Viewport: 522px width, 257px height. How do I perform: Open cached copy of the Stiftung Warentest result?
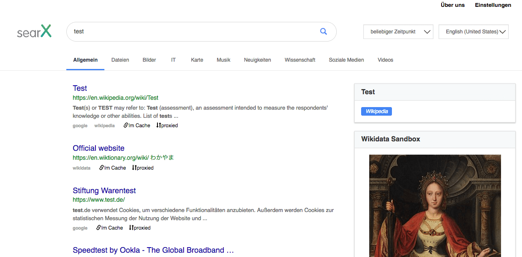pyautogui.click(x=109, y=227)
